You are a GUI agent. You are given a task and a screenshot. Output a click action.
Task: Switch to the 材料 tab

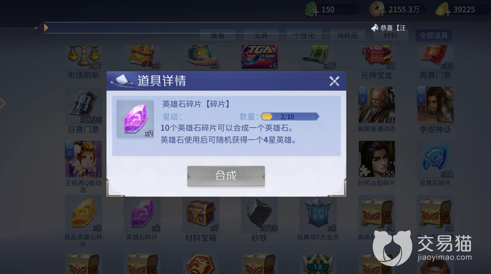coord(390,35)
